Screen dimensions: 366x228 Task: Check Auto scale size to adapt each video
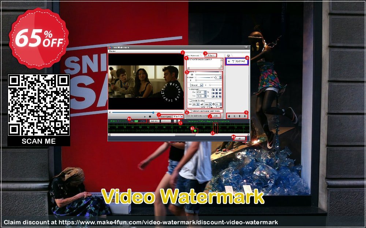coord(190,111)
